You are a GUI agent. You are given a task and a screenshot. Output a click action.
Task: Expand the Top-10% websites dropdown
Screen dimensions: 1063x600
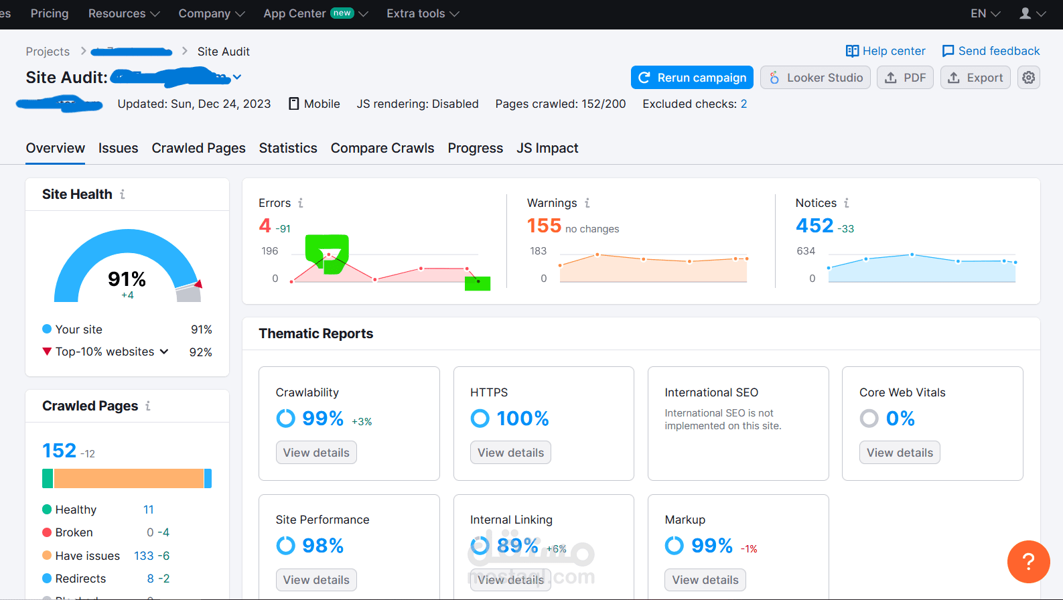click(x=164, y=352)
